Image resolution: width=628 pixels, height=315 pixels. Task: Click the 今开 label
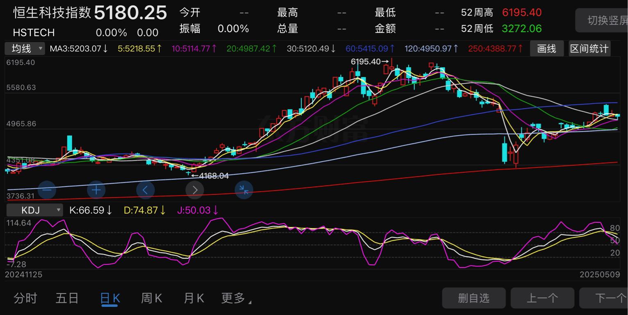(190, 13)
